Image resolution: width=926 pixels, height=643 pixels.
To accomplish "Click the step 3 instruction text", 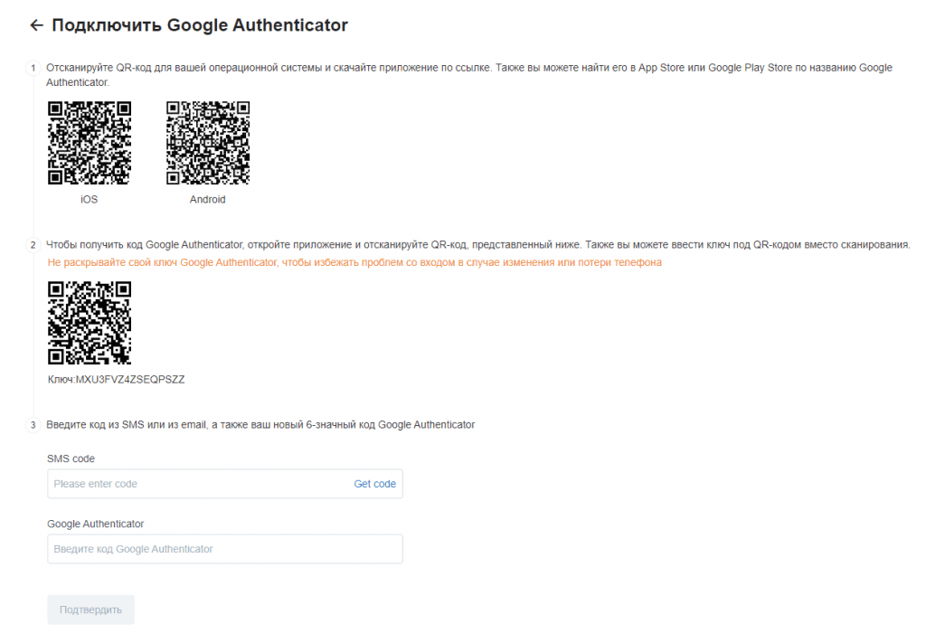I will pos(260,424).
